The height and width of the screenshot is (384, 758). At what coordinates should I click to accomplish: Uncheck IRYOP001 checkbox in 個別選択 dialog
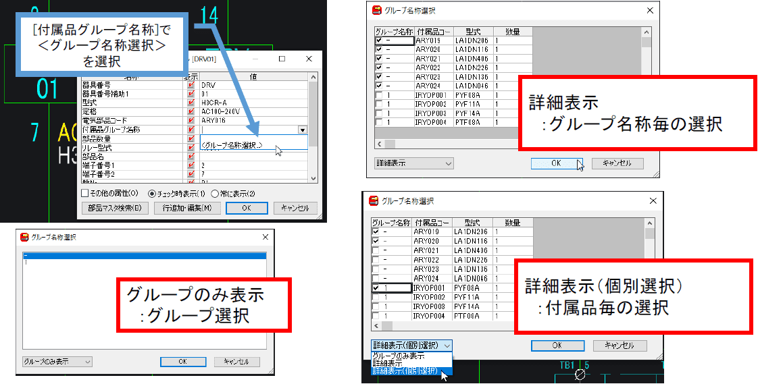click(x=376, y=288)
